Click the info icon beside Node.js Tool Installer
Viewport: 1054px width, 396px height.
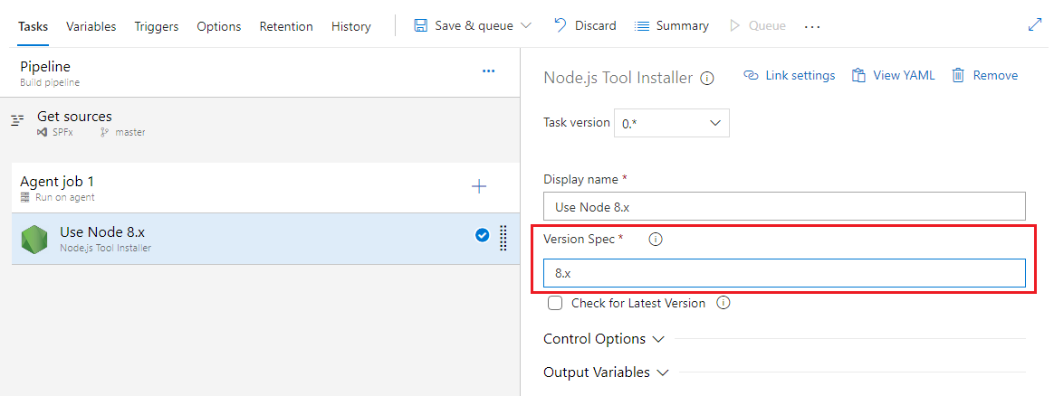pyautogui.click(x=707, y=79)
